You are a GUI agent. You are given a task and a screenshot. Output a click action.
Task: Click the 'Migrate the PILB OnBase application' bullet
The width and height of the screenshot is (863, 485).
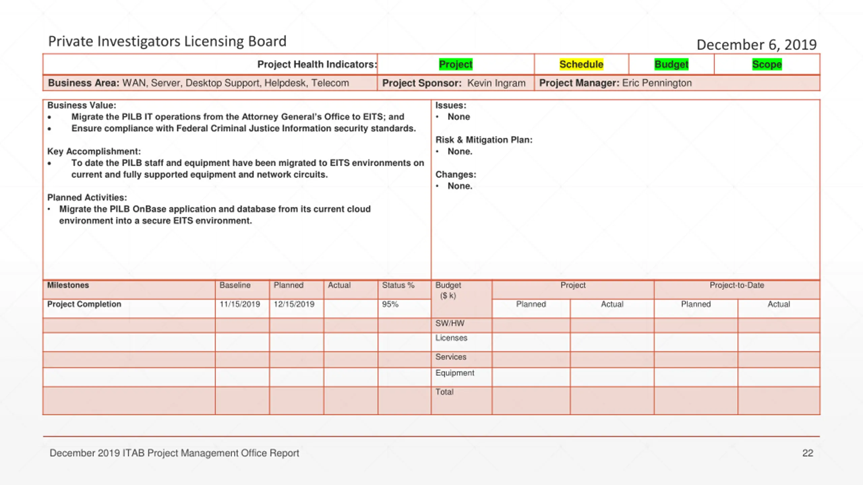[215, 215]
